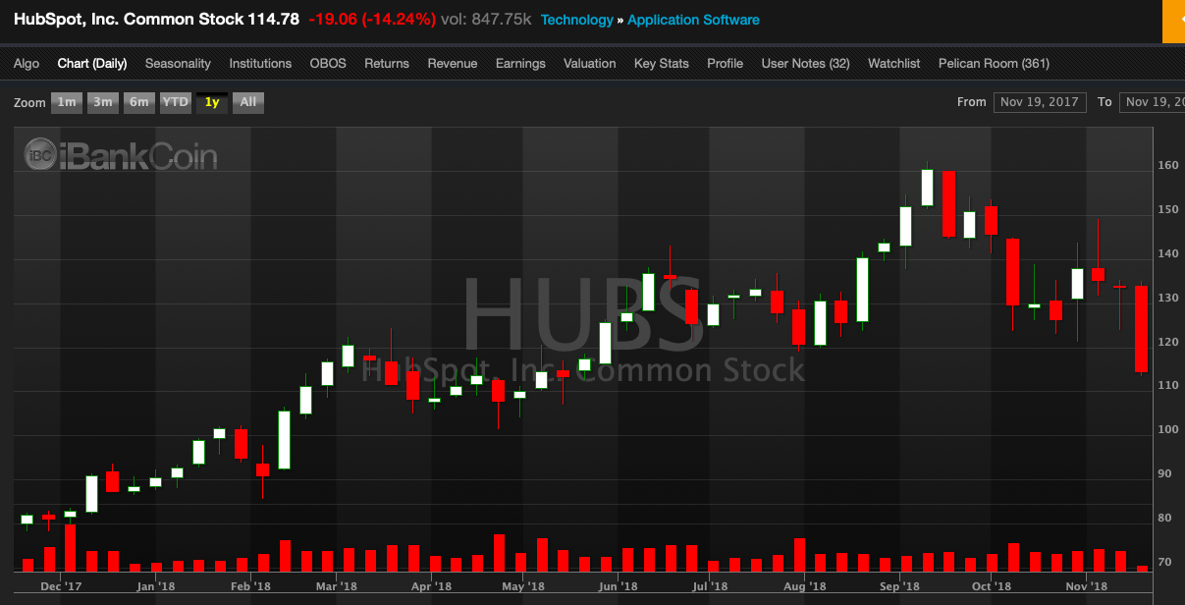Screen dimensions: 1185x605
Task: Click the orange button at top right corner
Action: tap(1174, 22)
